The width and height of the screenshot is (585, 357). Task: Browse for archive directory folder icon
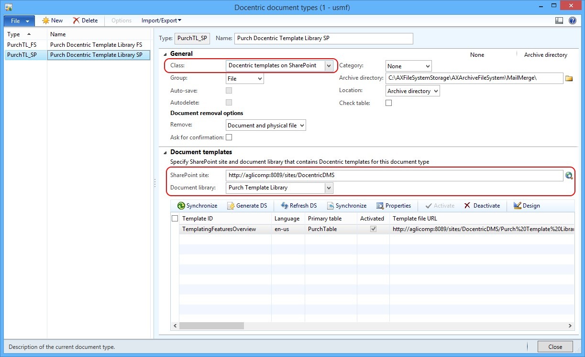[569, 78]
